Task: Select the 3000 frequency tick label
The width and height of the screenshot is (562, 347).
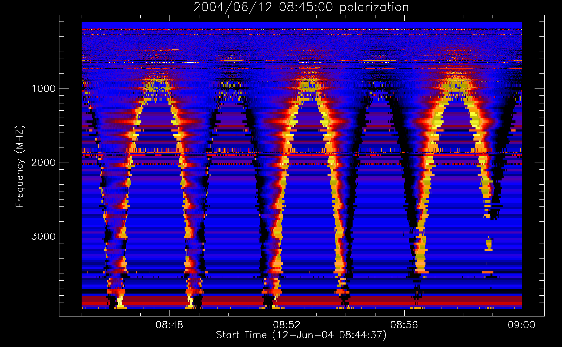Action: click(43, 236)
